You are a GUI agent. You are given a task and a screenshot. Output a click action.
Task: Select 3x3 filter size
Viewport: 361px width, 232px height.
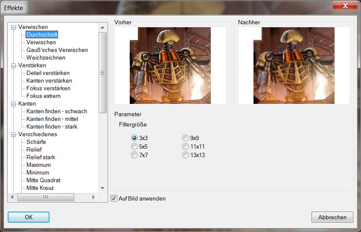tap(139, 138)
